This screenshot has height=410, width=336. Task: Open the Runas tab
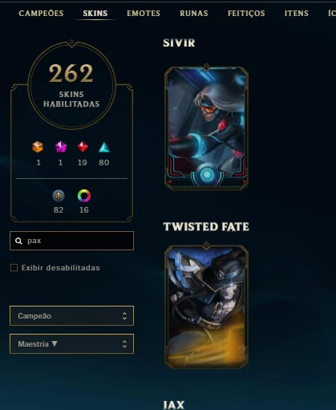(x=194, y=13)
